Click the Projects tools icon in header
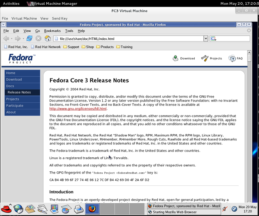This screenshot has width=259, height=216. click(205, 58)
